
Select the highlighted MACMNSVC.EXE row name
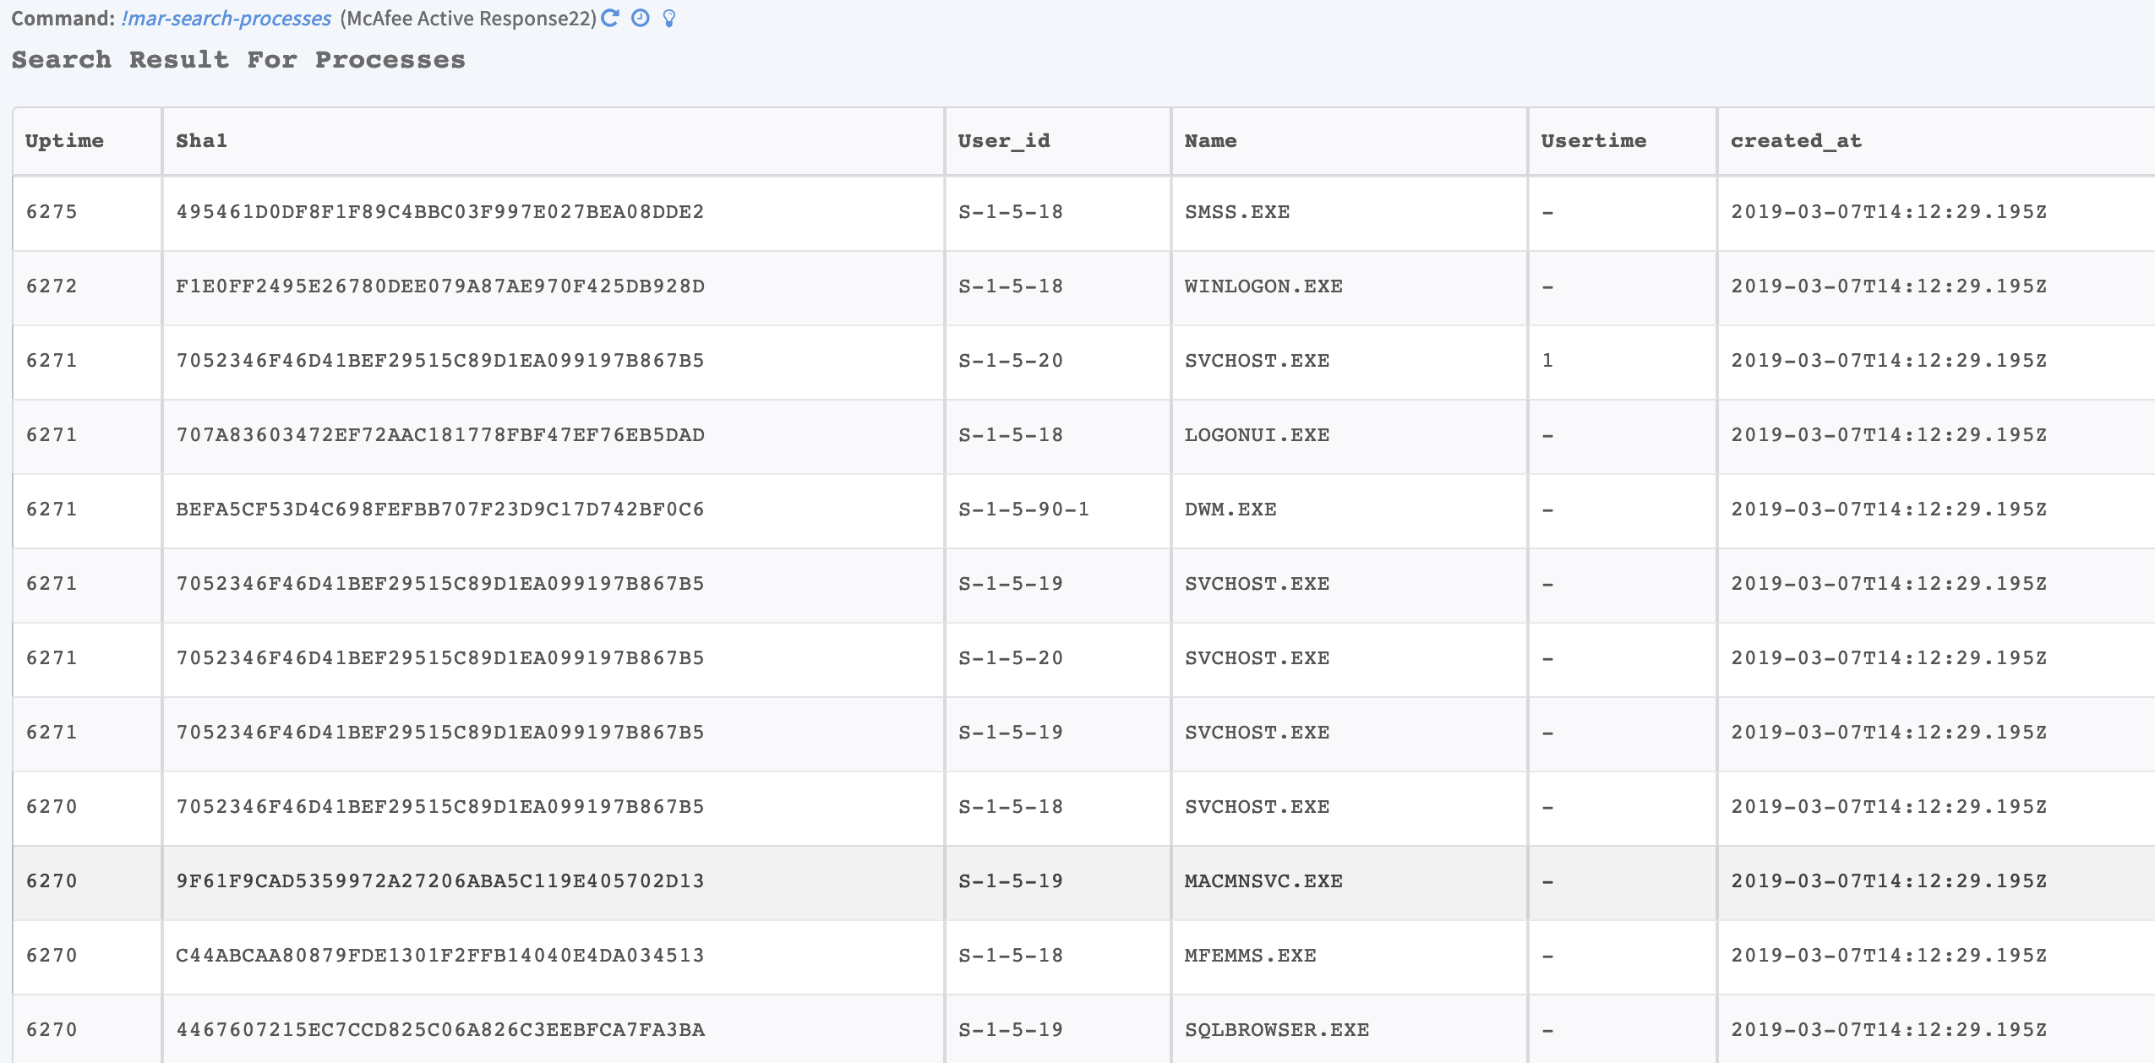[x=1263, y=881]
